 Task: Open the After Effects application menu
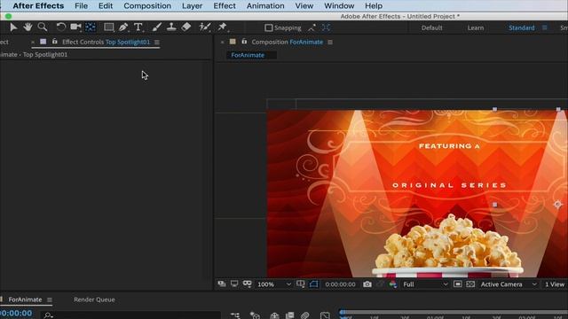38,6
